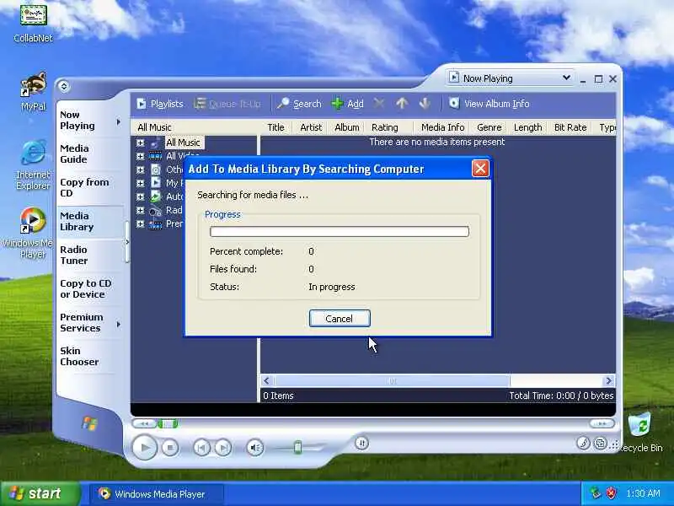Screen dimensions: 674x506
Task: Sort by the Album column header
Action: tap(346, 127)
